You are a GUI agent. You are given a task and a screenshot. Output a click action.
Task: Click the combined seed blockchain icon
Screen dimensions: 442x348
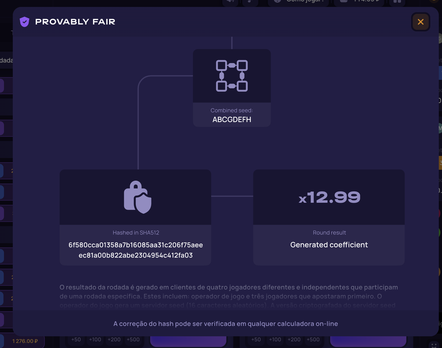click(232, 76)
